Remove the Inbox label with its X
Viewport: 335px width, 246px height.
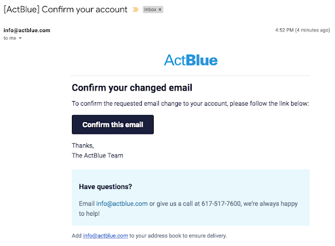click(x=160, y=10)
